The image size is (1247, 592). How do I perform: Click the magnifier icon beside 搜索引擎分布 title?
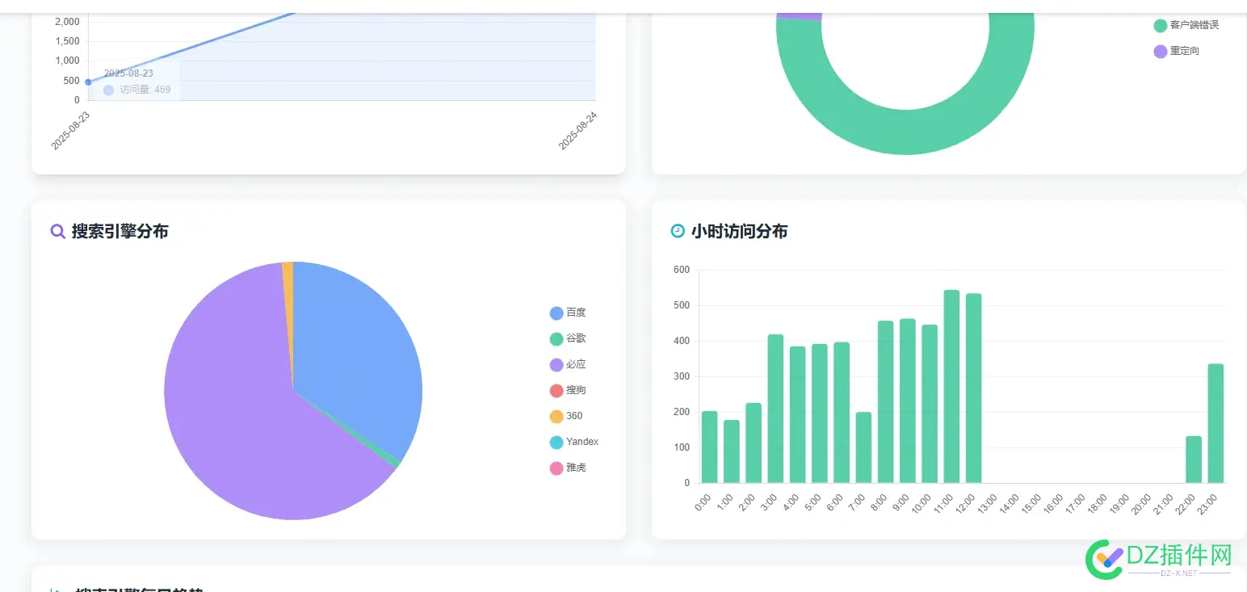coord(57,231)
